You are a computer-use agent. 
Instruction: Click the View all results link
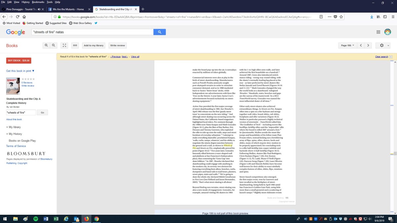click(x=135, y=57)
